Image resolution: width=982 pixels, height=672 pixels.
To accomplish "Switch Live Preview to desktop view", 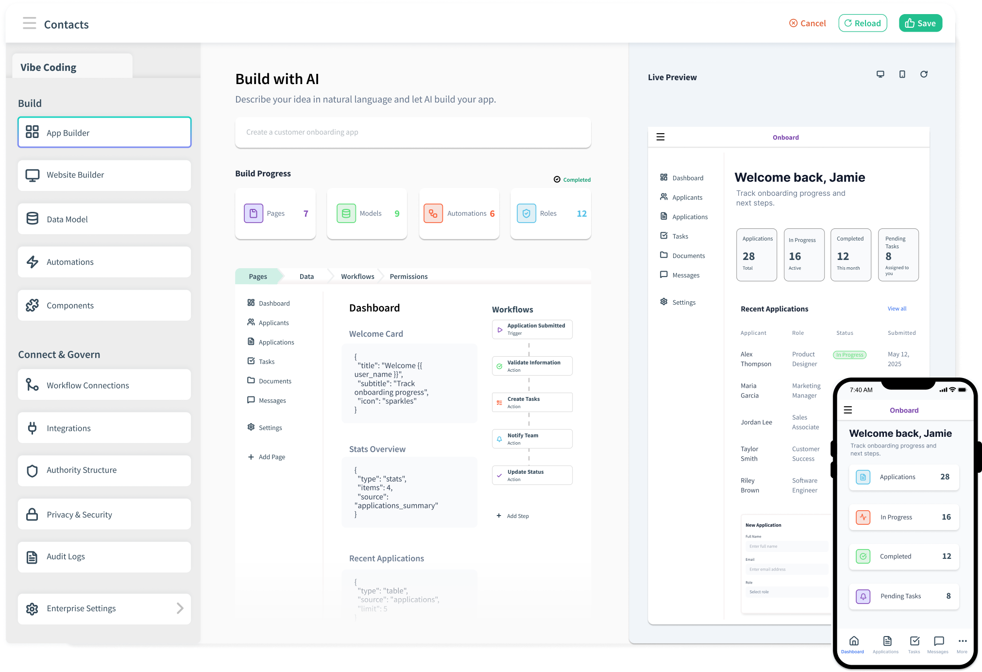I will [880, 74].
